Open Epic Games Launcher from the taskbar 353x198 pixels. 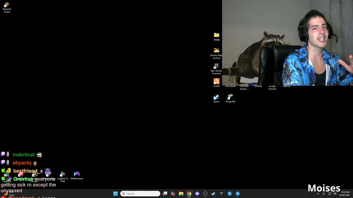click(221, 194)
